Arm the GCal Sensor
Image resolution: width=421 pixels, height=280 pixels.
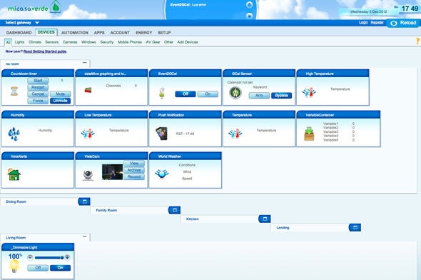(x=259, y=96)
